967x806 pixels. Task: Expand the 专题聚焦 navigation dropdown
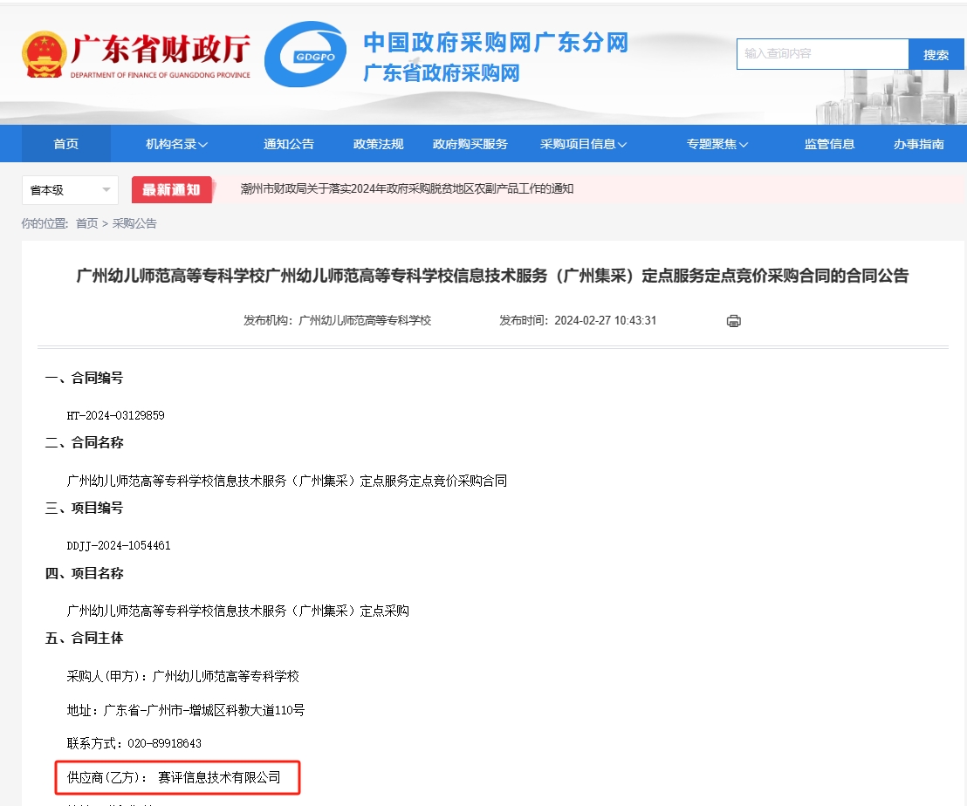pyautogui.click(x=717, y=144)
